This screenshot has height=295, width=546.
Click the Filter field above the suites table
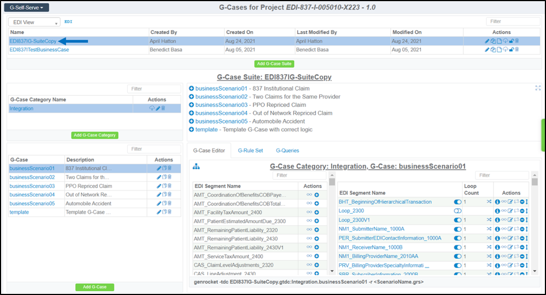click(x=513, y=22)
